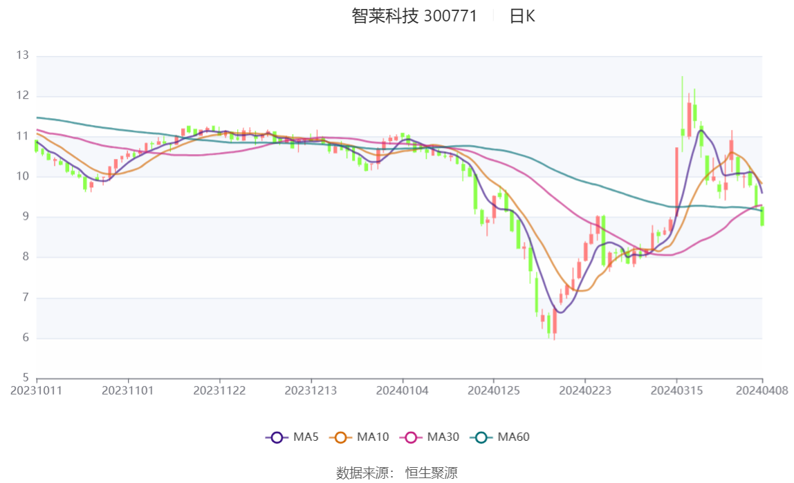Click the 恒生聚源 data source text
This screenshot has width=794, height=483.
(431, 473)
